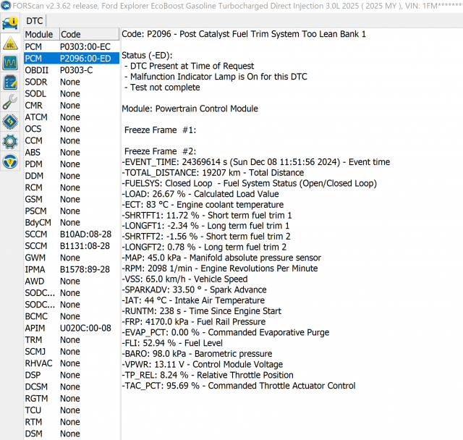Click the 'Module: Powertrain Control Module' line
The height and width of the screenshot is (440, 463).
click(x=190, y=109)
